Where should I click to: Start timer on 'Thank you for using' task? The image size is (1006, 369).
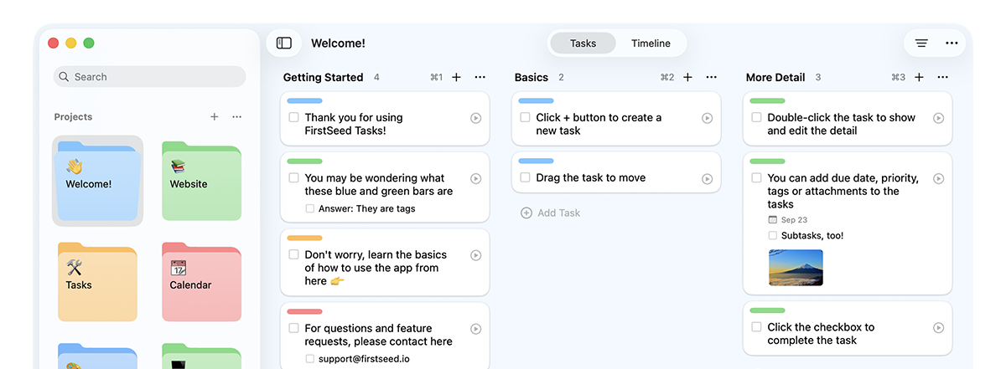476,118
